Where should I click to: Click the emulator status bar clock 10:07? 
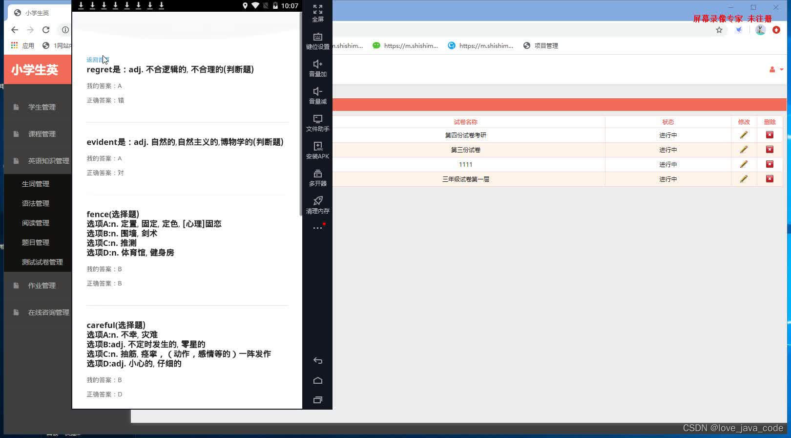(290, 6)
